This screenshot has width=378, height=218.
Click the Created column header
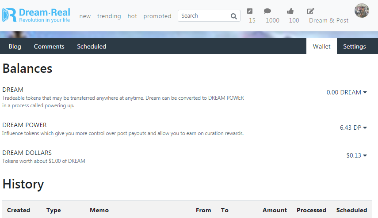[19, 210]
